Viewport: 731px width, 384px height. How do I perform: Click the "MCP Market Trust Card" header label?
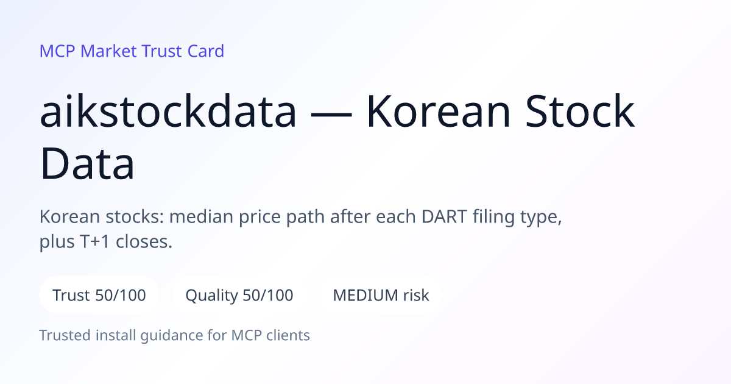click(132, 51)
